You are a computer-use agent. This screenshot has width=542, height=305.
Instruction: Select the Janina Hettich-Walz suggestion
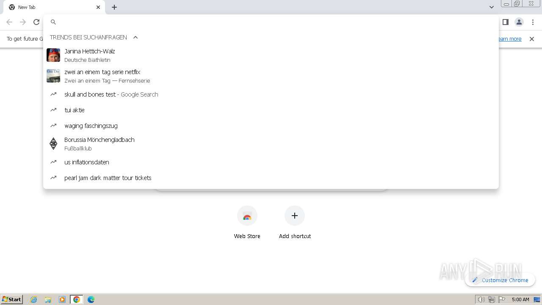[x=271, y=55]
